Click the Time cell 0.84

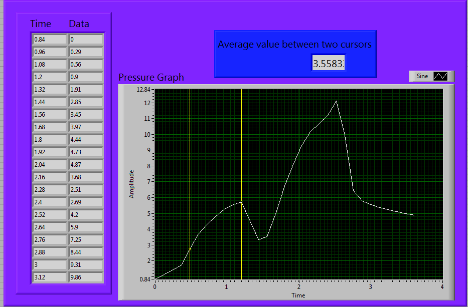pyautogui.click(x=50, y=40)
